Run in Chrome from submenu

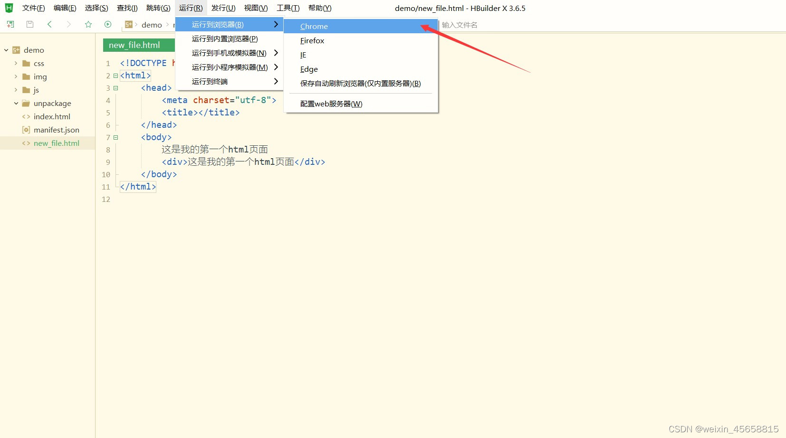pyautogui.click(x=361, y=26)
